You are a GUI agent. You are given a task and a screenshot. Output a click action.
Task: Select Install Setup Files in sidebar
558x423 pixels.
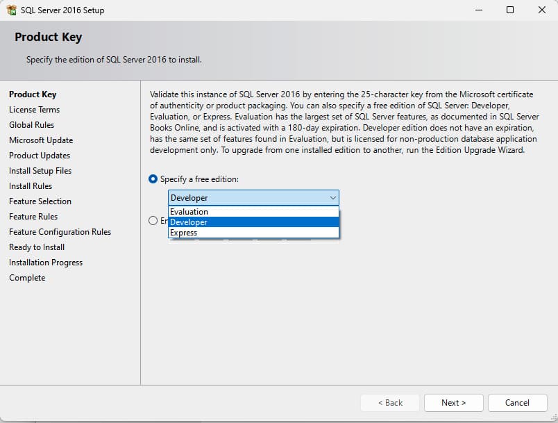coord(40,171)
